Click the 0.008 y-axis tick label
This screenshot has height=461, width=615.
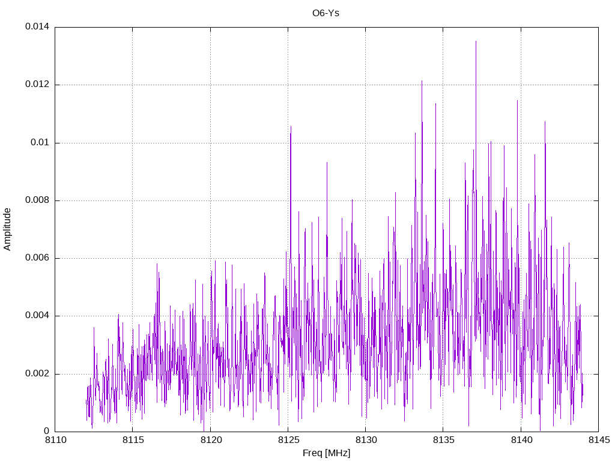click(37, 200)
